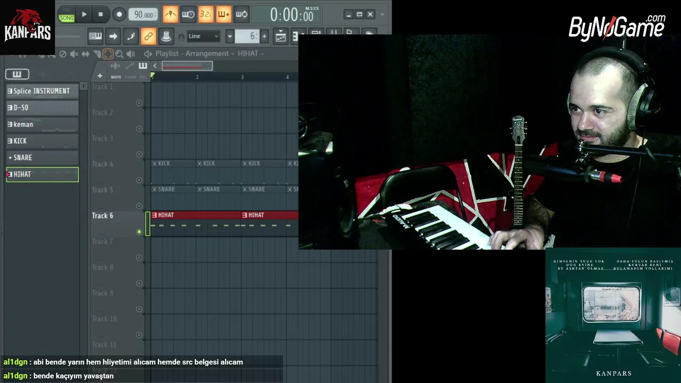Screen dimensions: 681x383
Task: Arm recording with the Record button
Action: pyautogui.click(x=119, y=14)
